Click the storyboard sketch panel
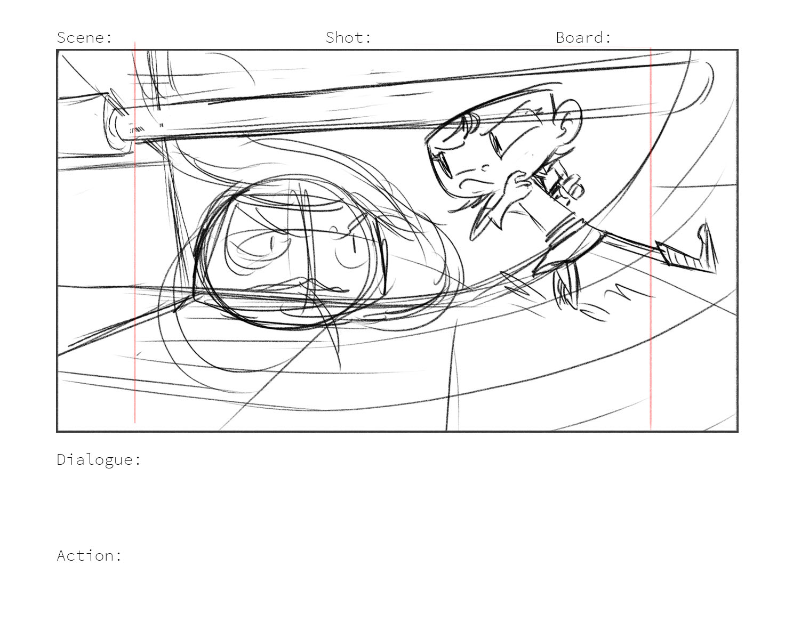793x631 pixels. click(x=397, y=240)
